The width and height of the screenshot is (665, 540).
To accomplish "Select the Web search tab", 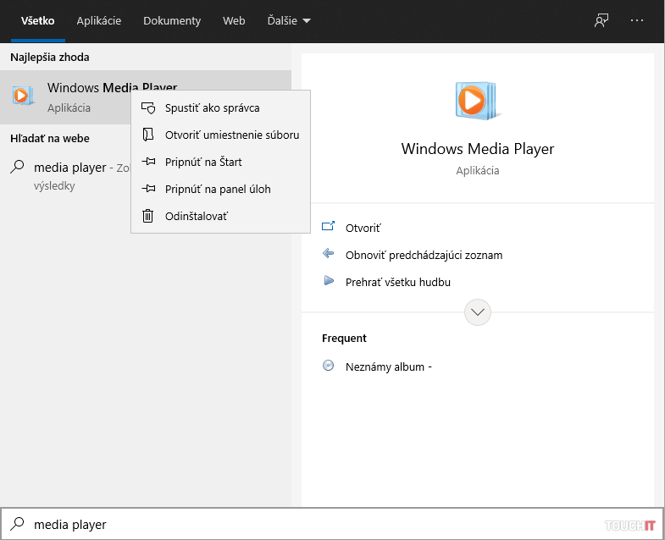I will coord(234,20).
